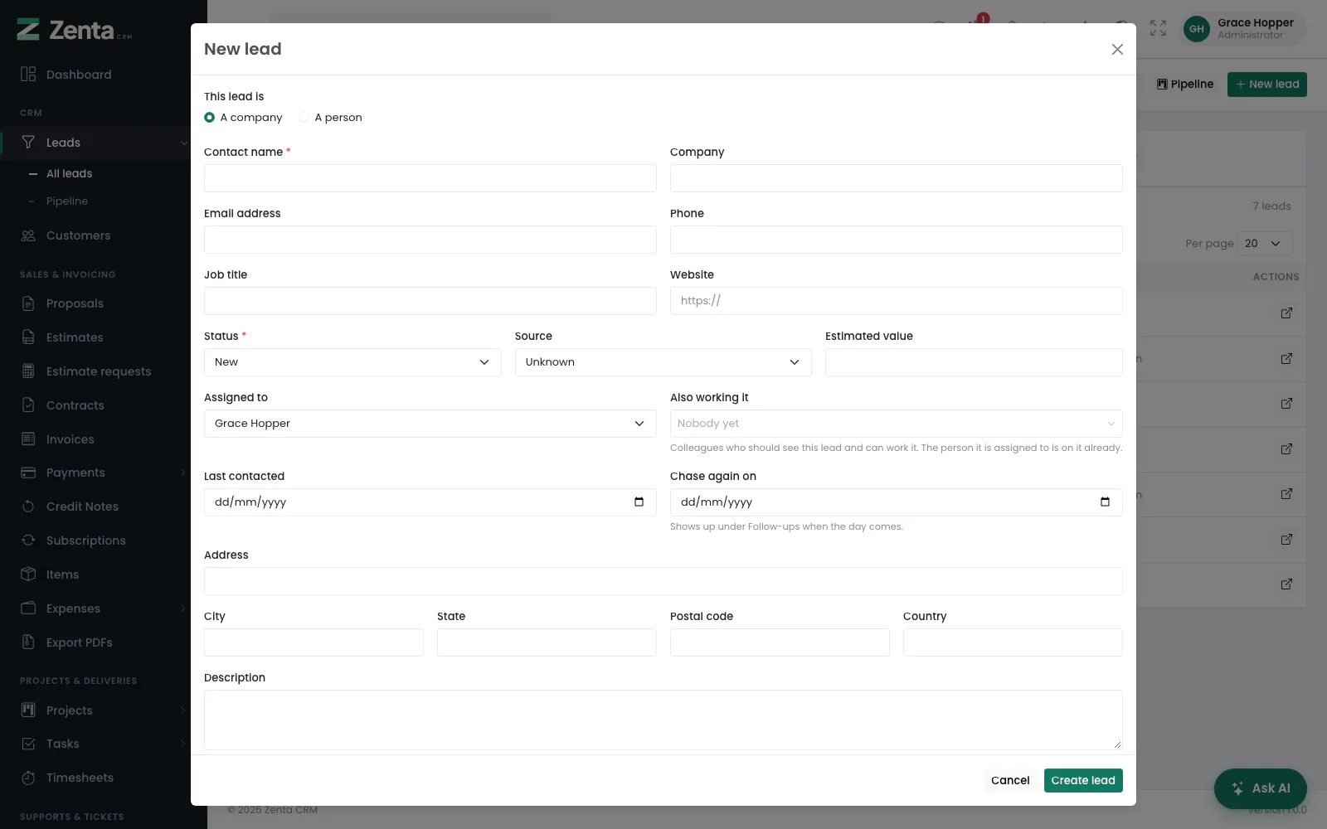Click the Customers sidebar icon
Viewport: 1327px width, 829px height.
28,235
